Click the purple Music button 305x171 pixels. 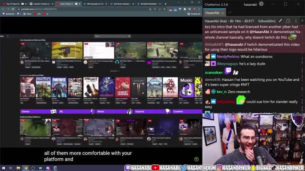click(x=114, y=112)
